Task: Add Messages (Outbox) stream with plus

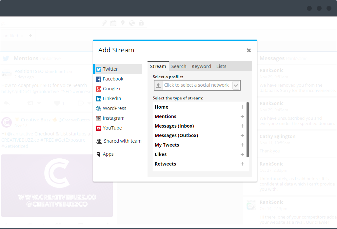Action: 242,135
